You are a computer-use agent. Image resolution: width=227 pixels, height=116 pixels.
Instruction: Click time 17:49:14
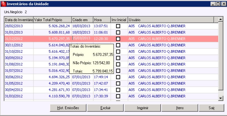click(x=101, y=77)
